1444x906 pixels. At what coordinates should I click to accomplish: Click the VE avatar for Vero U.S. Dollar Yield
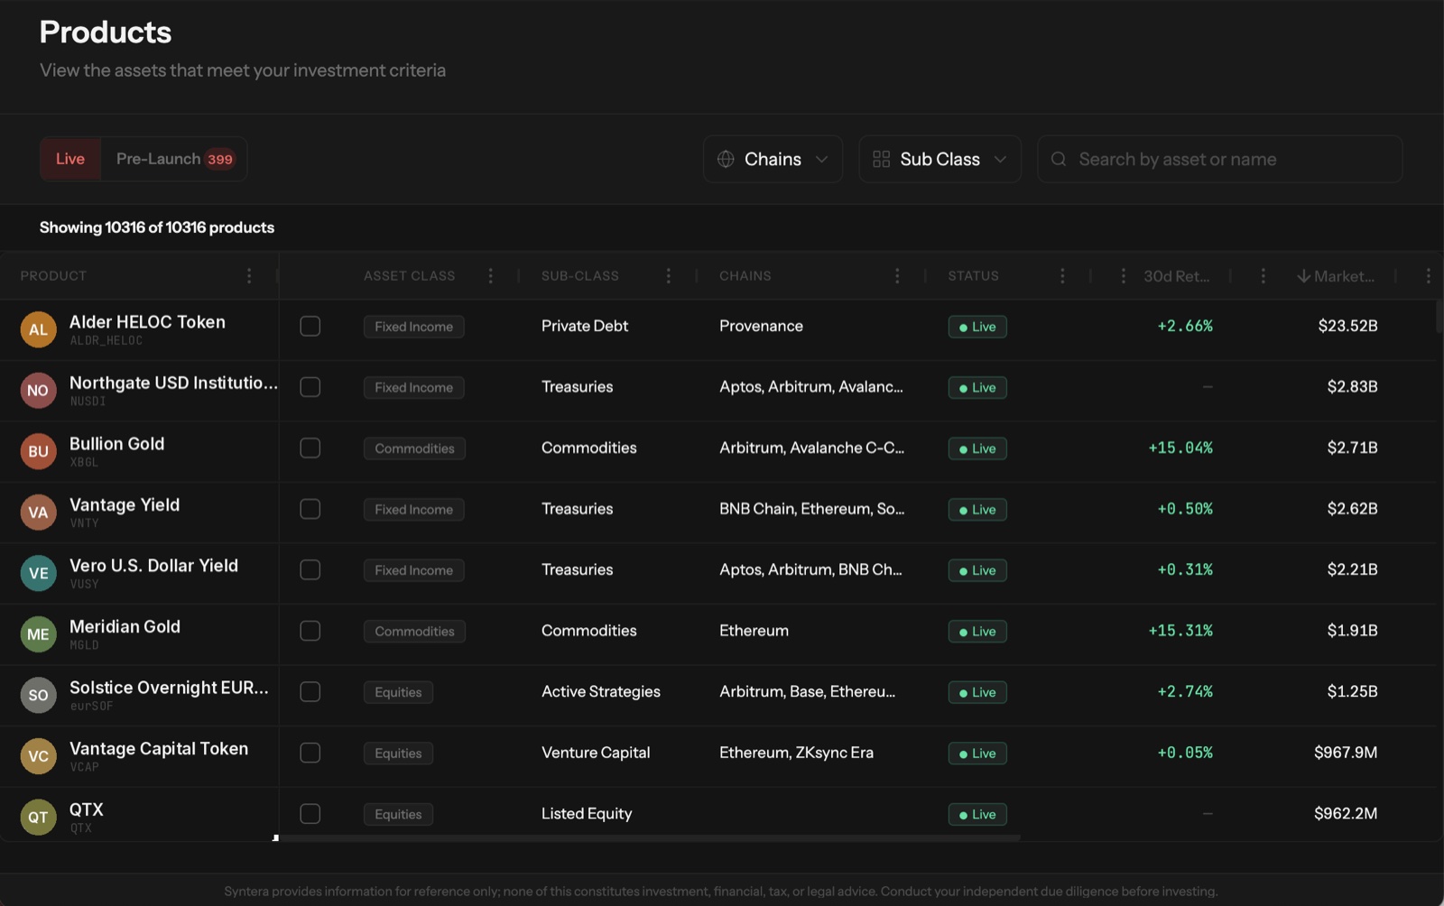38,573
